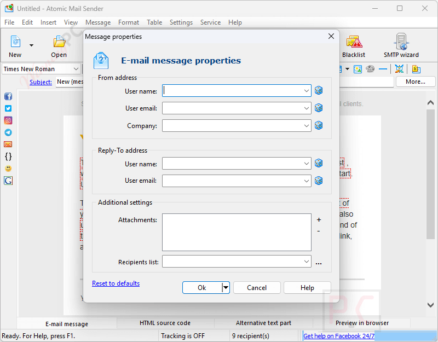Click the yellow document icon in the formatting toolbar
438x342 pixels.
pyautogui.click(x=416, y=69)
